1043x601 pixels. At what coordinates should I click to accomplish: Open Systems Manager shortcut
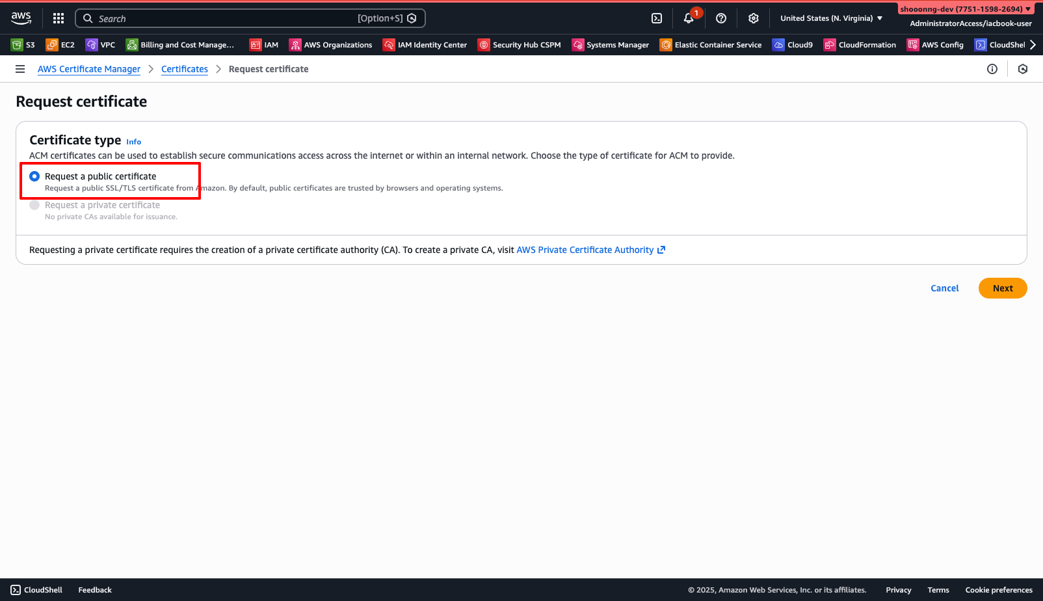pyautogui.click(x=611, y=45)
